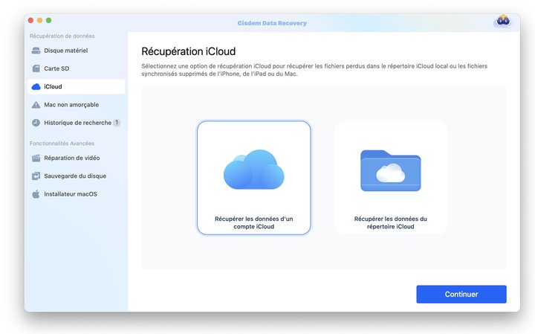This screenshot has height=334, width=535.
Task: Open Sauvegarde du disque feature
Action: [76, 176]
